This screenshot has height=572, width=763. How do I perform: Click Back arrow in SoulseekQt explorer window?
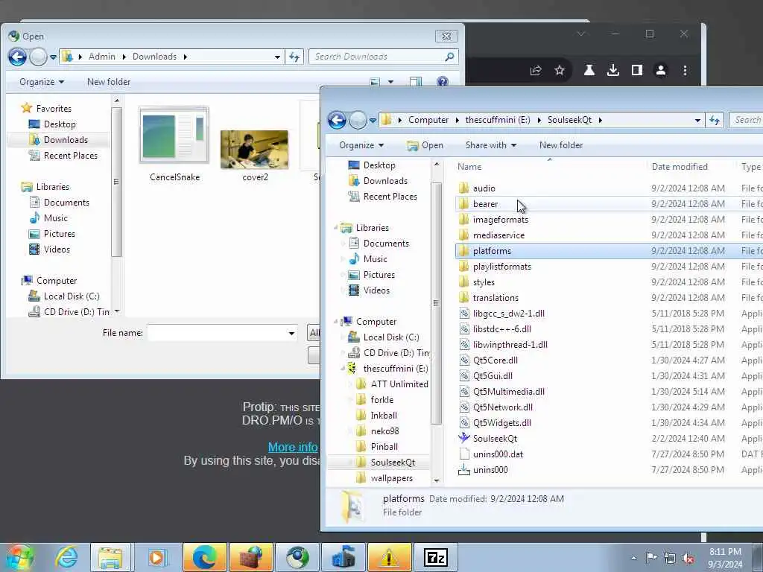[337, 120]
